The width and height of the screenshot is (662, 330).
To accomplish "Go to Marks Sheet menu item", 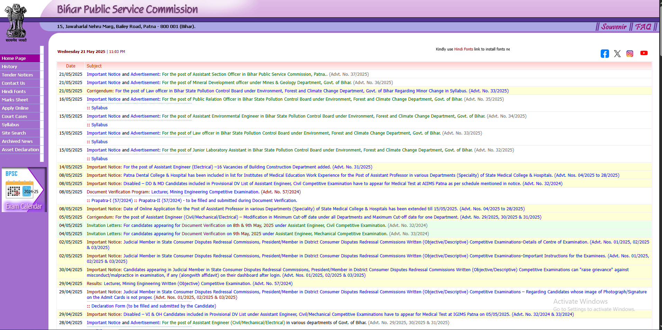I will [x=15, y=100].
